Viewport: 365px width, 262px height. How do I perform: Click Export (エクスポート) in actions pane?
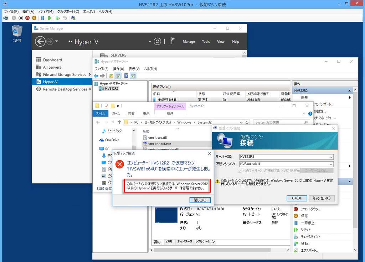(309, 250)
